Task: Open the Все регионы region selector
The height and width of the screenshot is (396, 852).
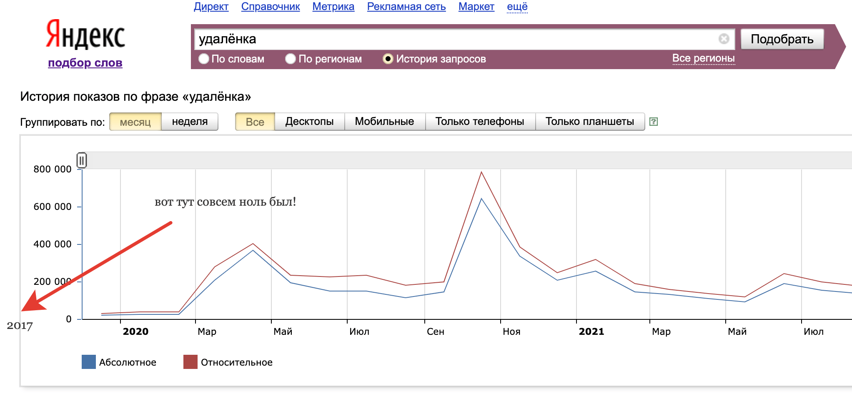Action: [703, 58]
